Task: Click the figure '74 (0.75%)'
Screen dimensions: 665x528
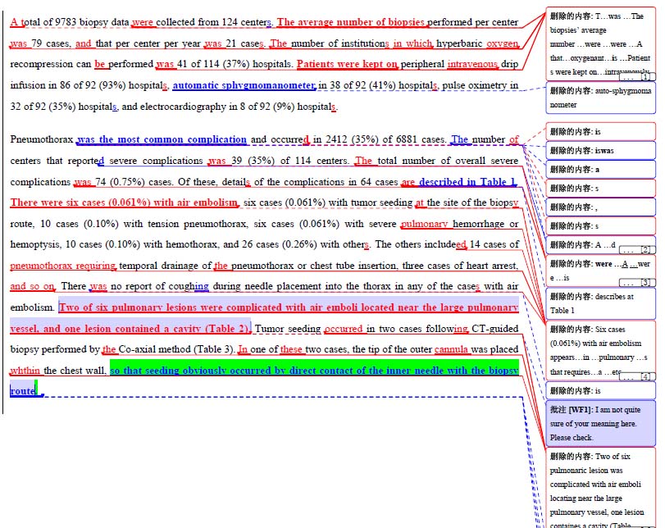Action: pos(120,182)
